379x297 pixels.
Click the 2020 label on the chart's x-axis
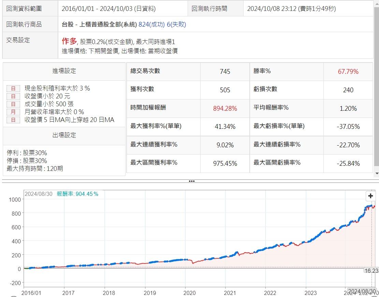(x=190, y=293)
